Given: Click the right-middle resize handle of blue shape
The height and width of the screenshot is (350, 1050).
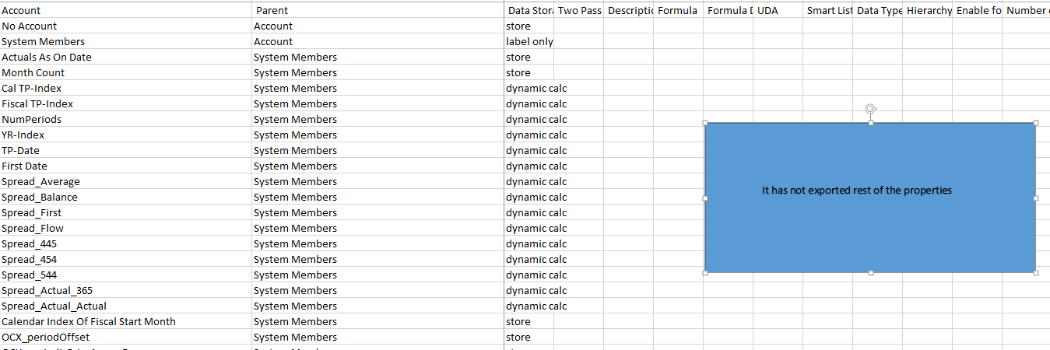Looking at the screenshot, I should (1036, 198).
